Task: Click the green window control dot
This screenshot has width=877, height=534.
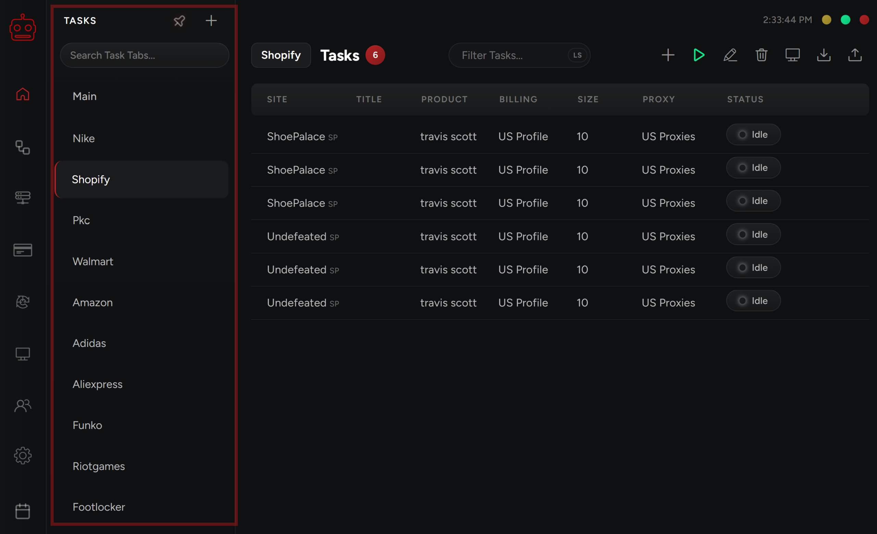Action: pos(845,20)
